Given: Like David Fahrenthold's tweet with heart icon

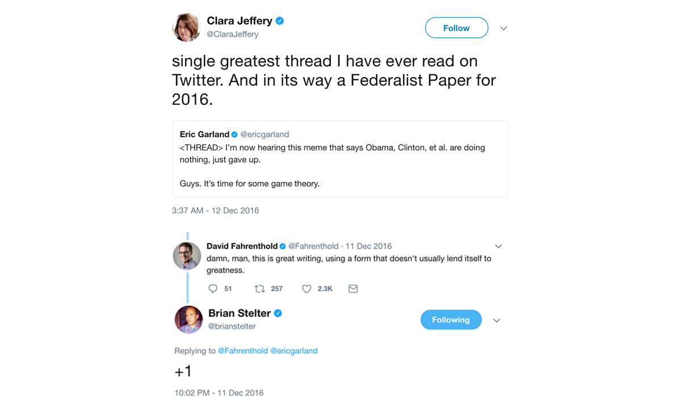Looking at the screenshot, I should (306, 289).
